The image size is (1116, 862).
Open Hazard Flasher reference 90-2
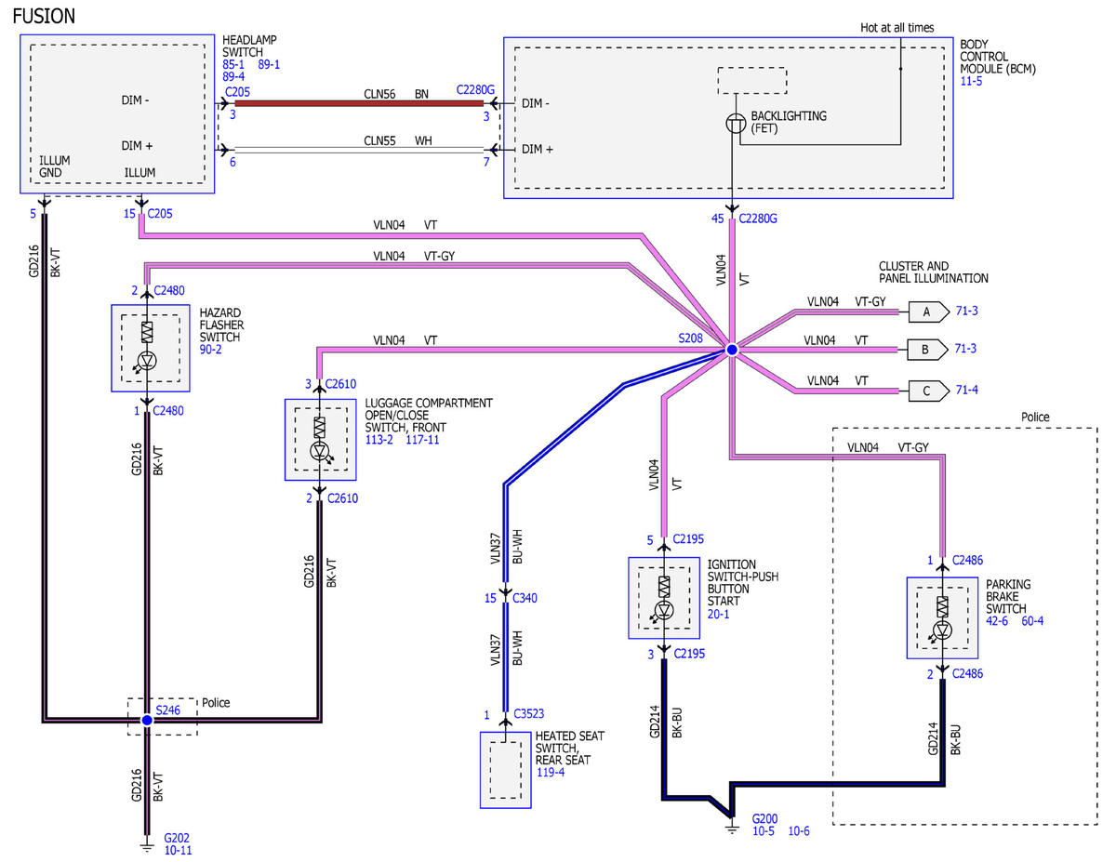point(210,349)
